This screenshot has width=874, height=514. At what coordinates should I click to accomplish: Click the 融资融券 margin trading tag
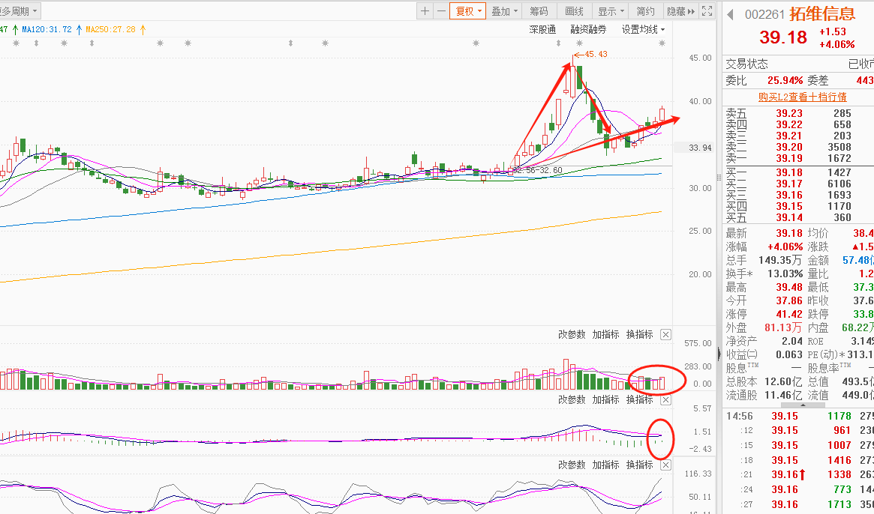(x=589, y=29)
